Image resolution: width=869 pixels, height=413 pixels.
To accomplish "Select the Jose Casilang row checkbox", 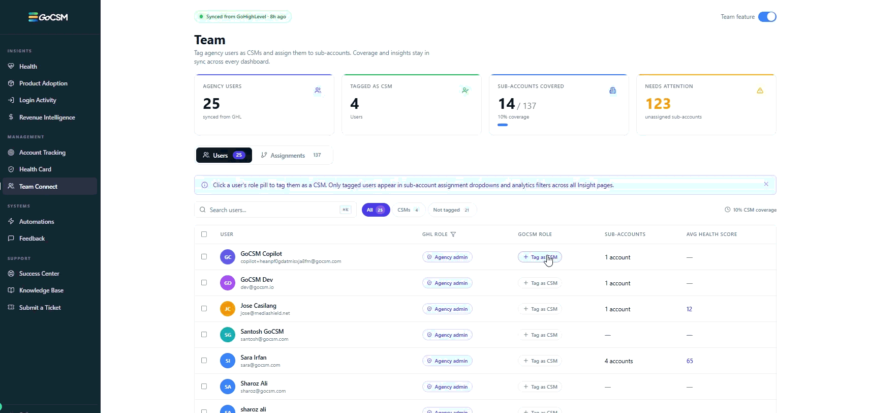I will [204, 309].
